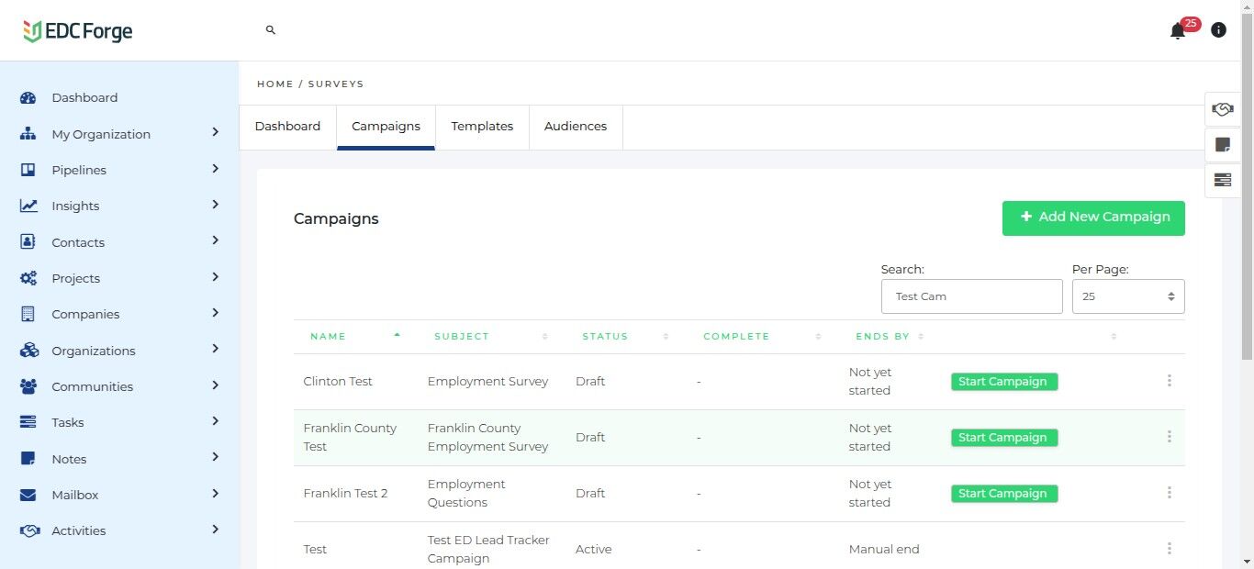Click the info circle icon
This screenshot has width=1254, height=569.
[x=1218, y=30]
